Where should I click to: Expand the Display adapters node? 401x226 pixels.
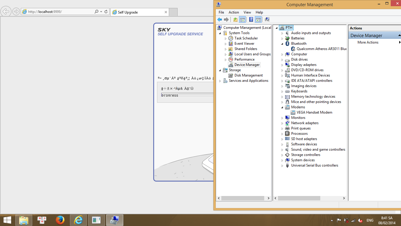pos(282,65)
